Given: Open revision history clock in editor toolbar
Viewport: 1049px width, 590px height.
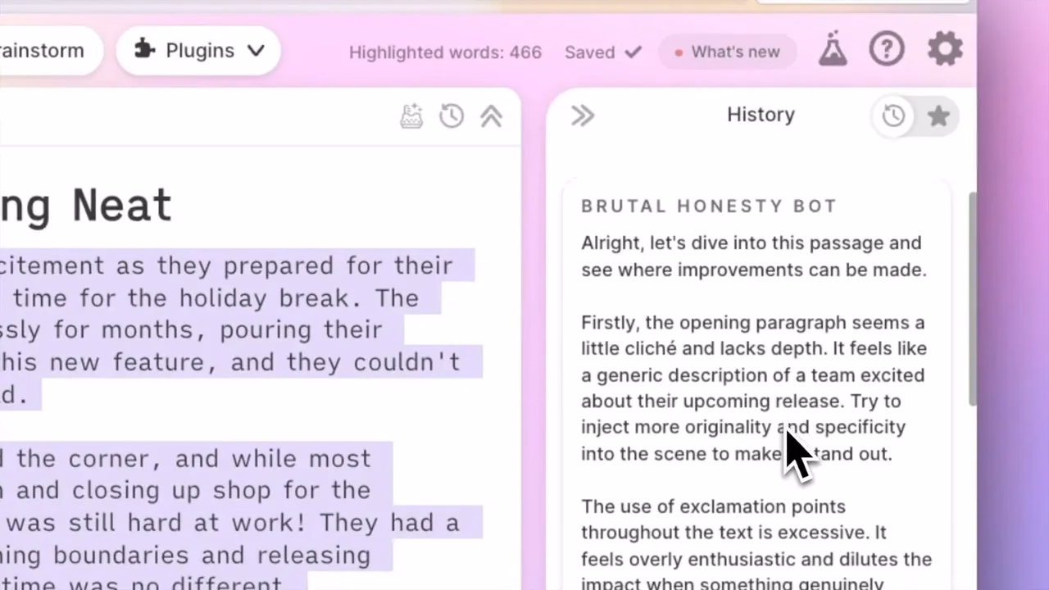Looking at the screenshot, I should click(x=452, y=116).
